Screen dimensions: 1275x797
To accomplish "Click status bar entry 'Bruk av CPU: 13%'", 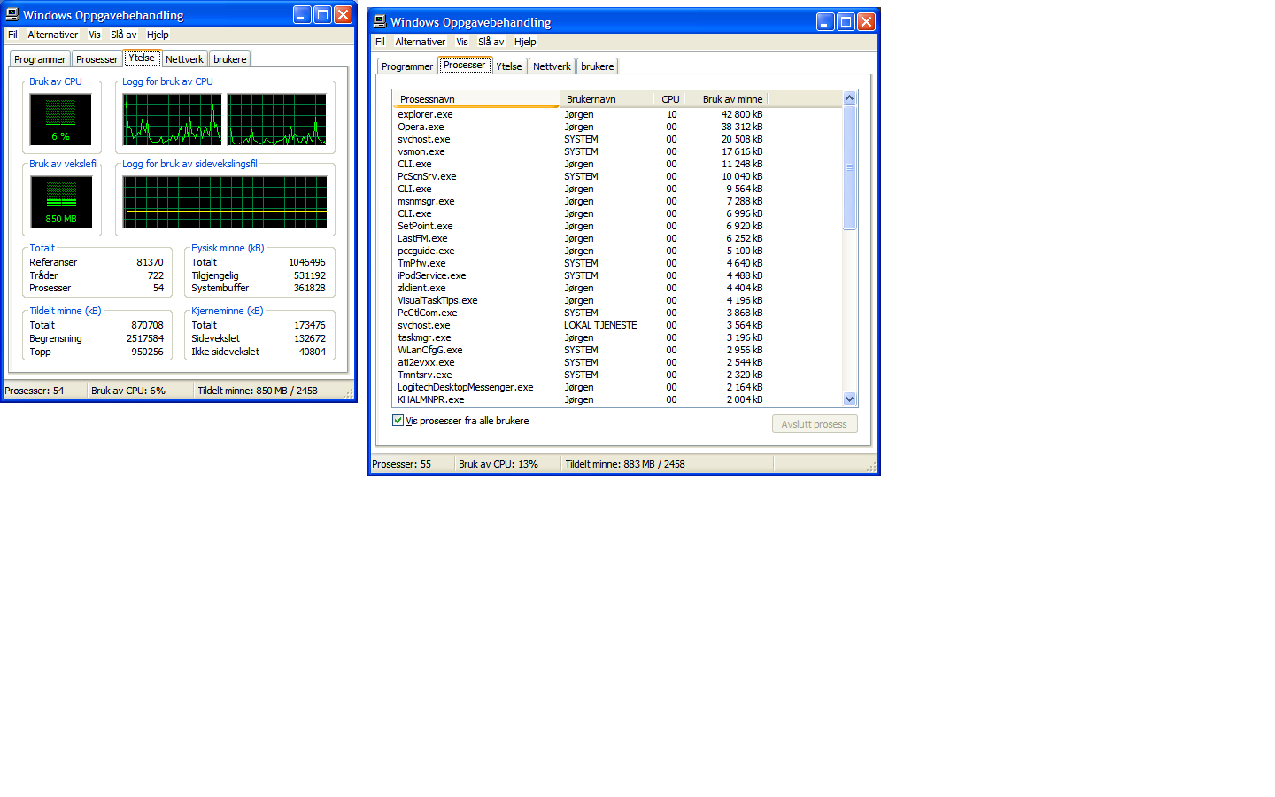I will pyautogui.click(x=498, y=464).
